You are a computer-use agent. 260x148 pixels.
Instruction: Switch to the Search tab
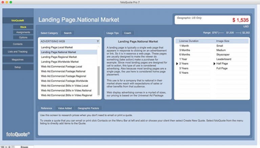point(68,33)
